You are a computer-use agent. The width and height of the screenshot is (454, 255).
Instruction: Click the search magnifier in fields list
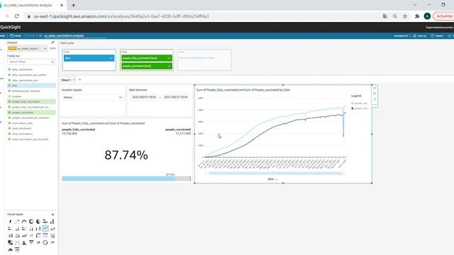point(52,62)
